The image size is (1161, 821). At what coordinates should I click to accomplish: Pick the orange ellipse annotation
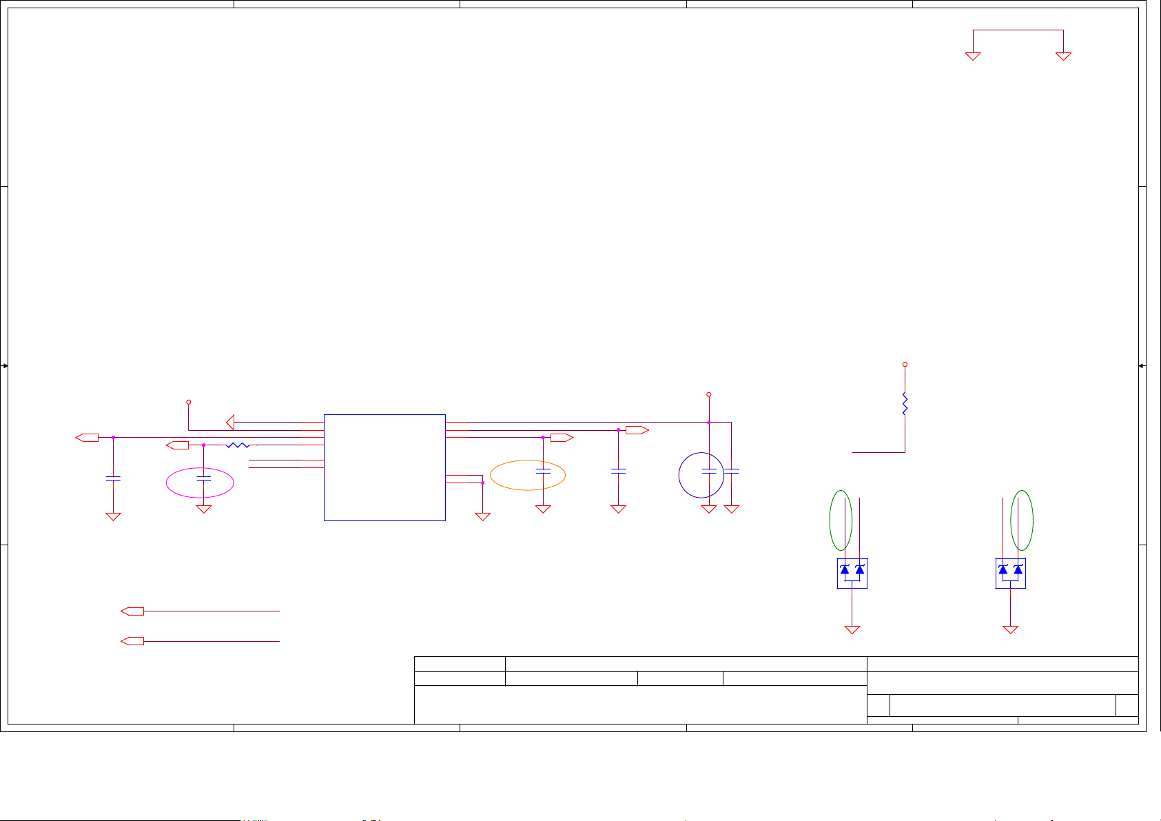pyautogui.click(x=528, y=475)
